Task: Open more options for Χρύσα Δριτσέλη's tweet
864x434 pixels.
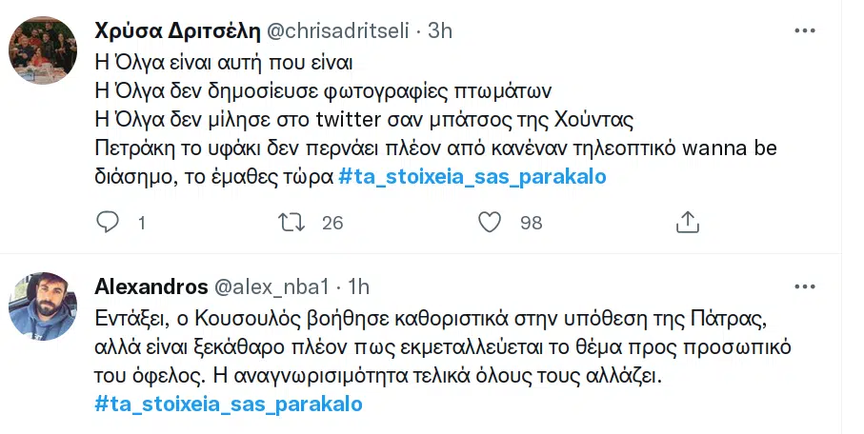Action: point(805,30)
